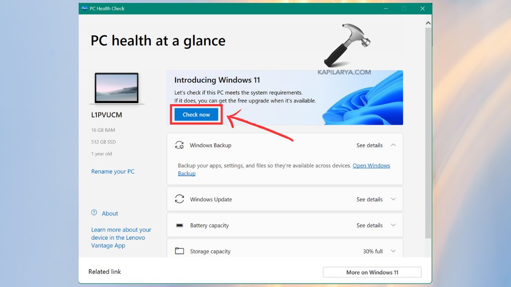Click the Windows Backup sync icon
Viewport: 511px width, 287px height.
point(179,145)
